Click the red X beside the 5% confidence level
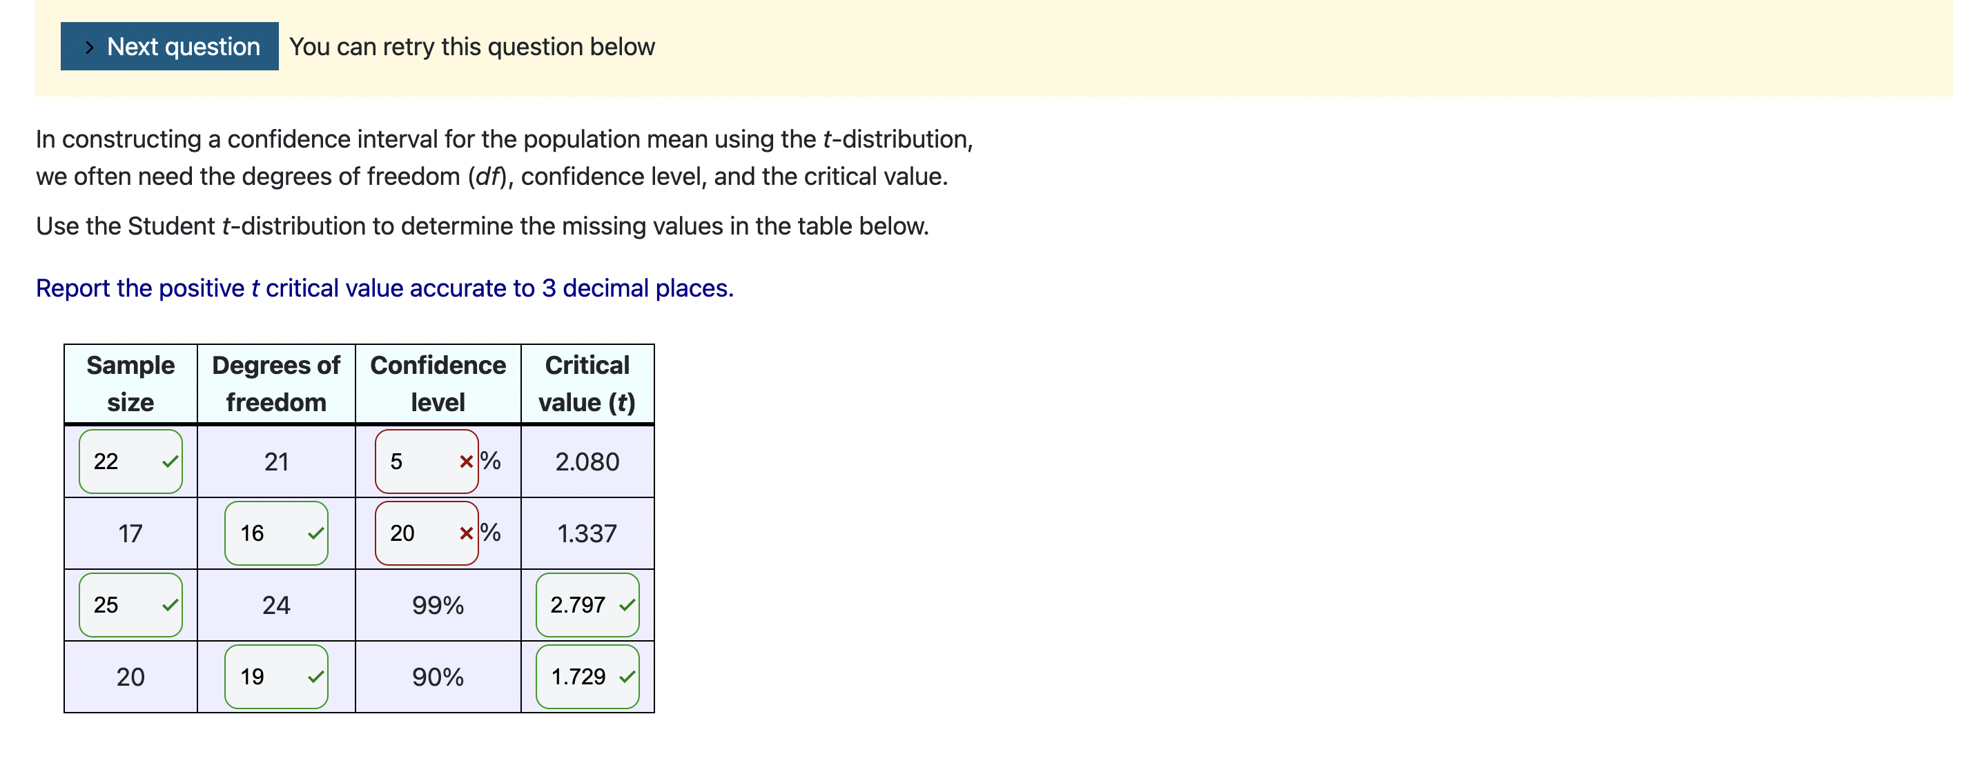1988x763 pixels. [x=468, y=462]
